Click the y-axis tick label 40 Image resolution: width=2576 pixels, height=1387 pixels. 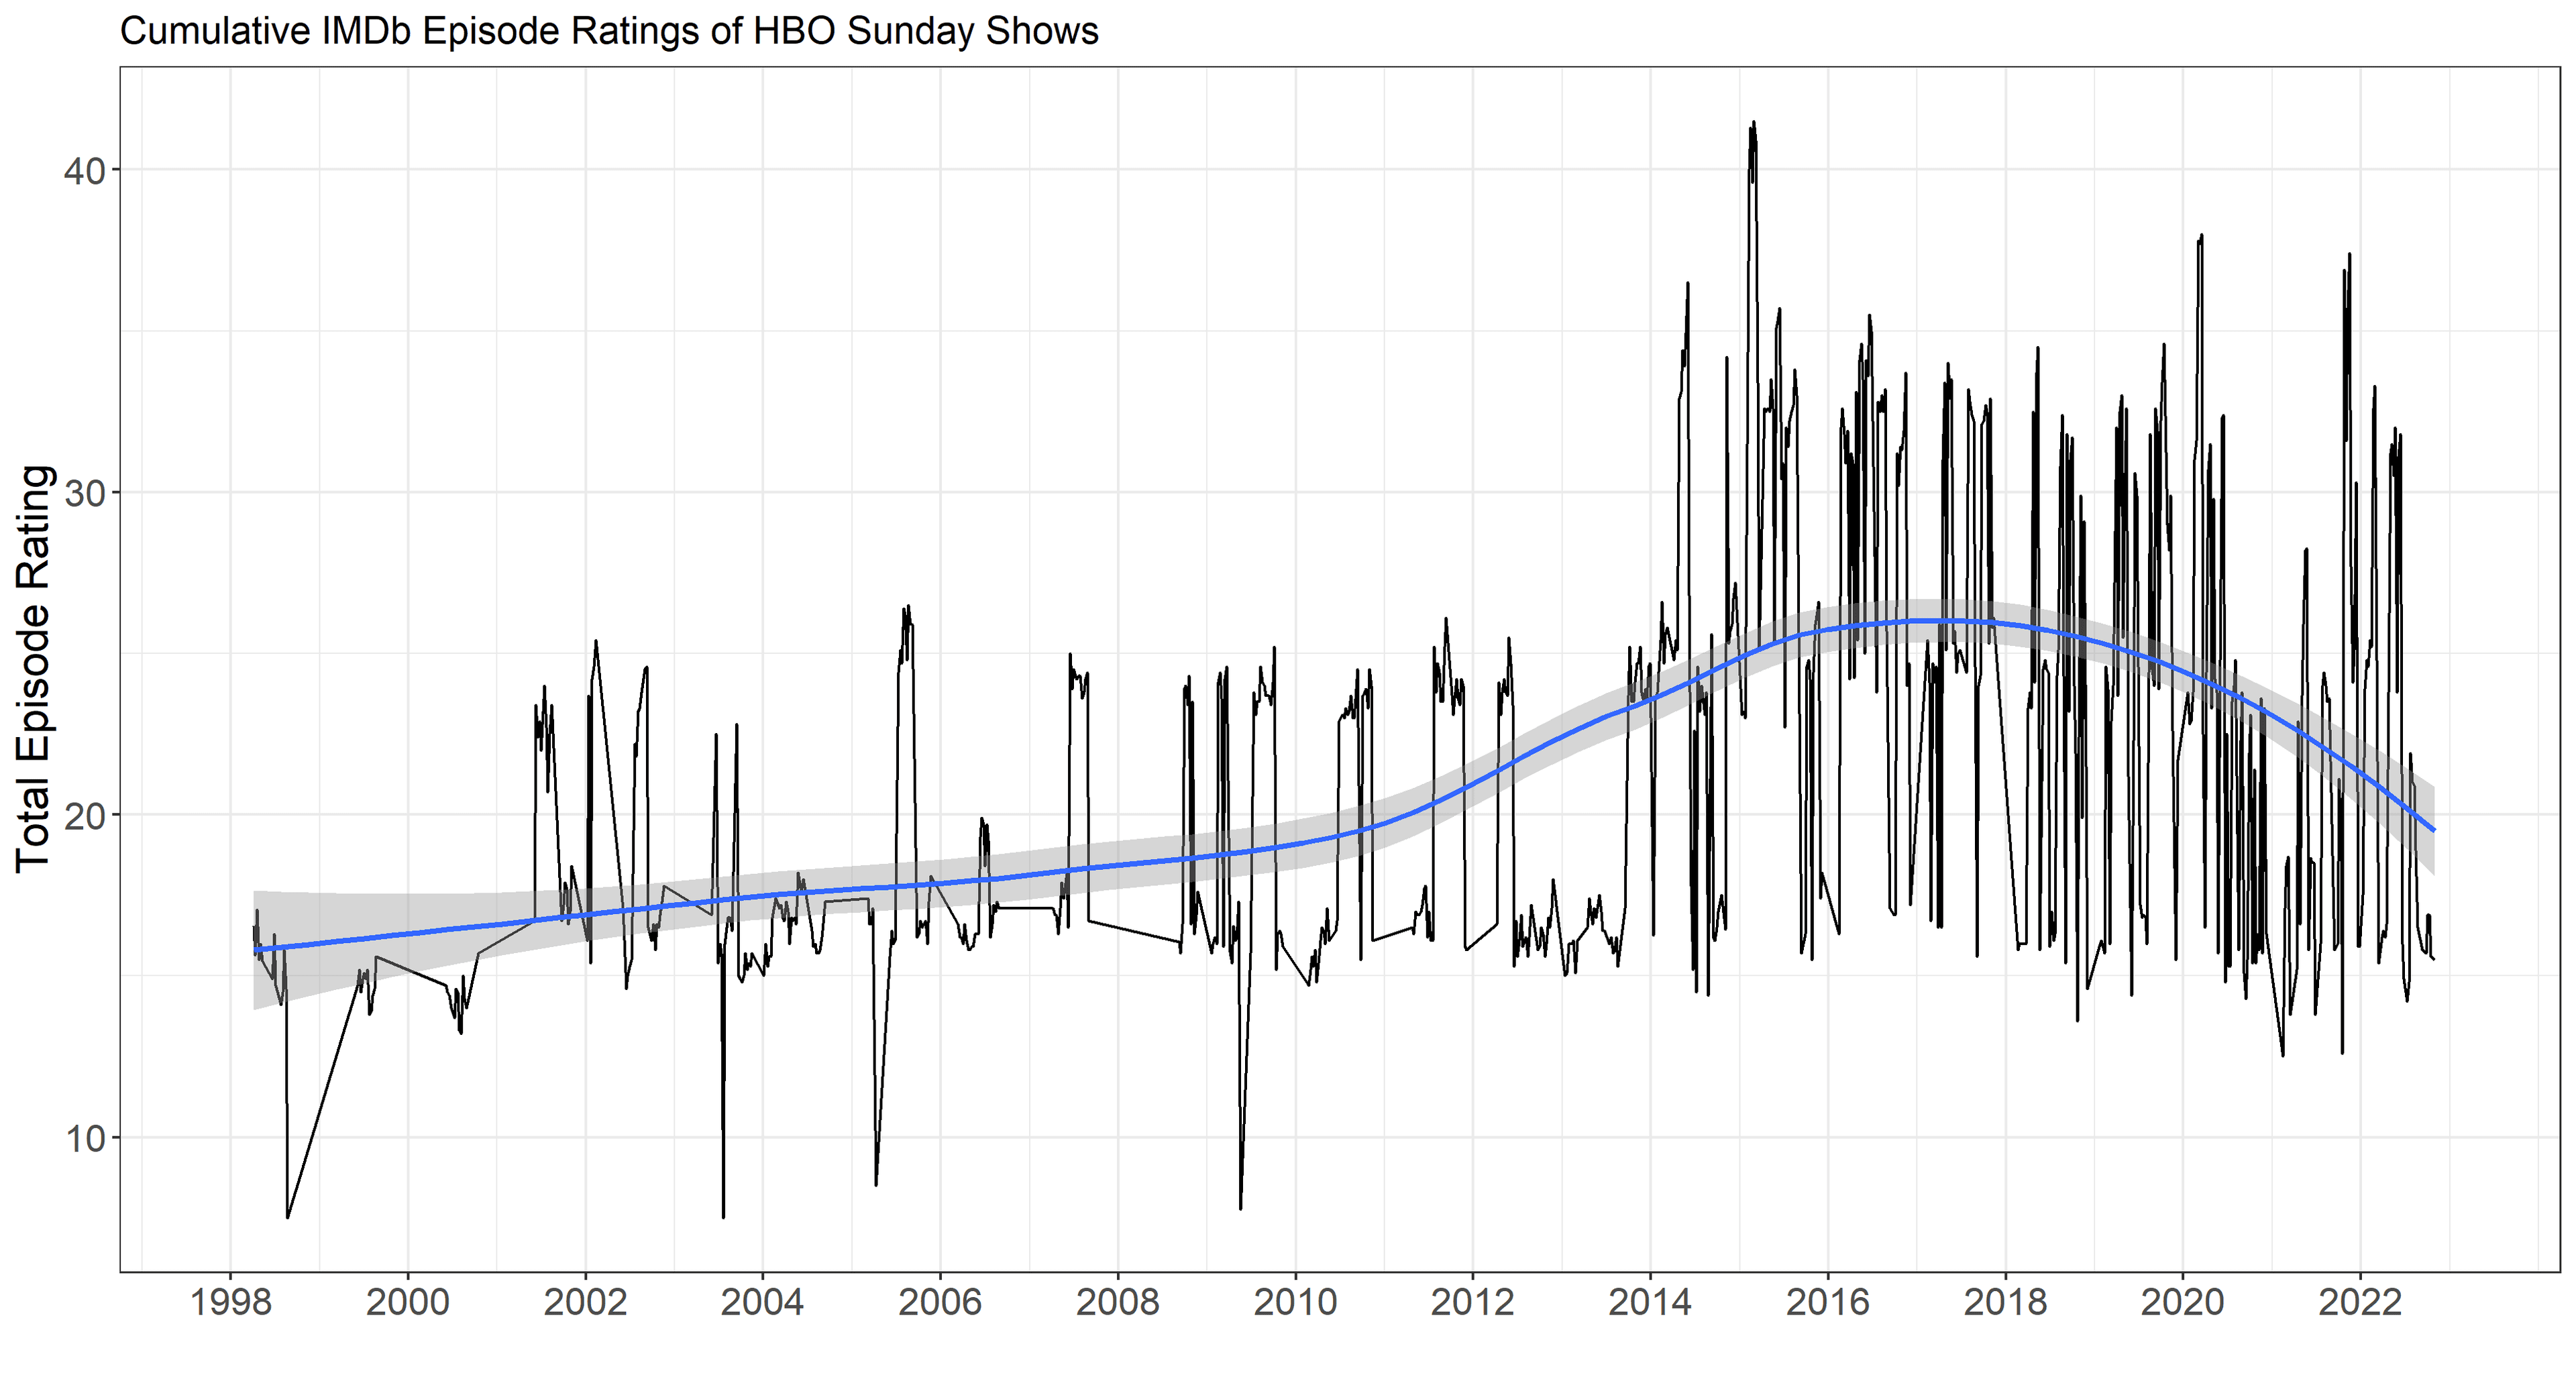pyautogui.click(x=84, y=171)
